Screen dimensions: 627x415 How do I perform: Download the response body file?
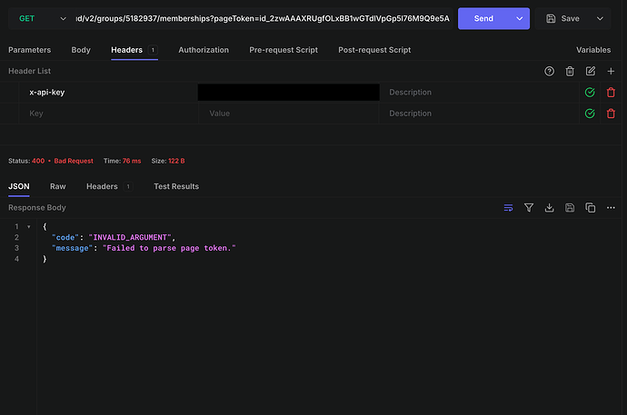(550, 208)
